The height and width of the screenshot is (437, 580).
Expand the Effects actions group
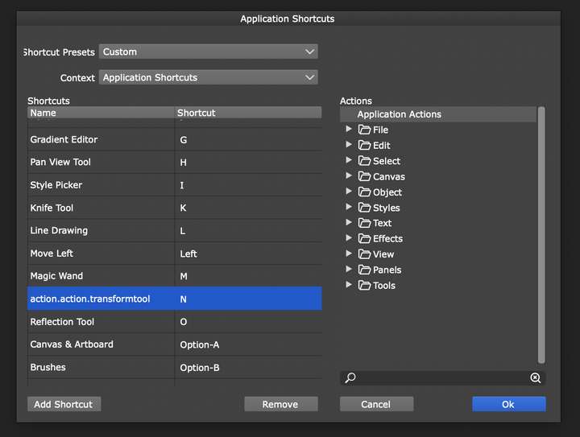(x=349, y=238)
